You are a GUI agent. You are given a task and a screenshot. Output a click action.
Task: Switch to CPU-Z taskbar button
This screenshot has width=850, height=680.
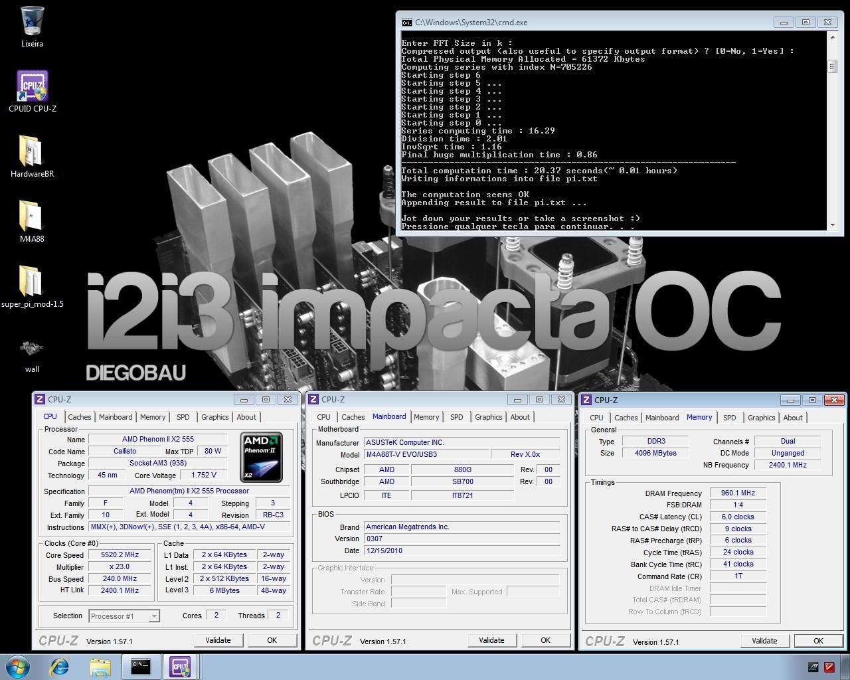click(x=180, y=667)
